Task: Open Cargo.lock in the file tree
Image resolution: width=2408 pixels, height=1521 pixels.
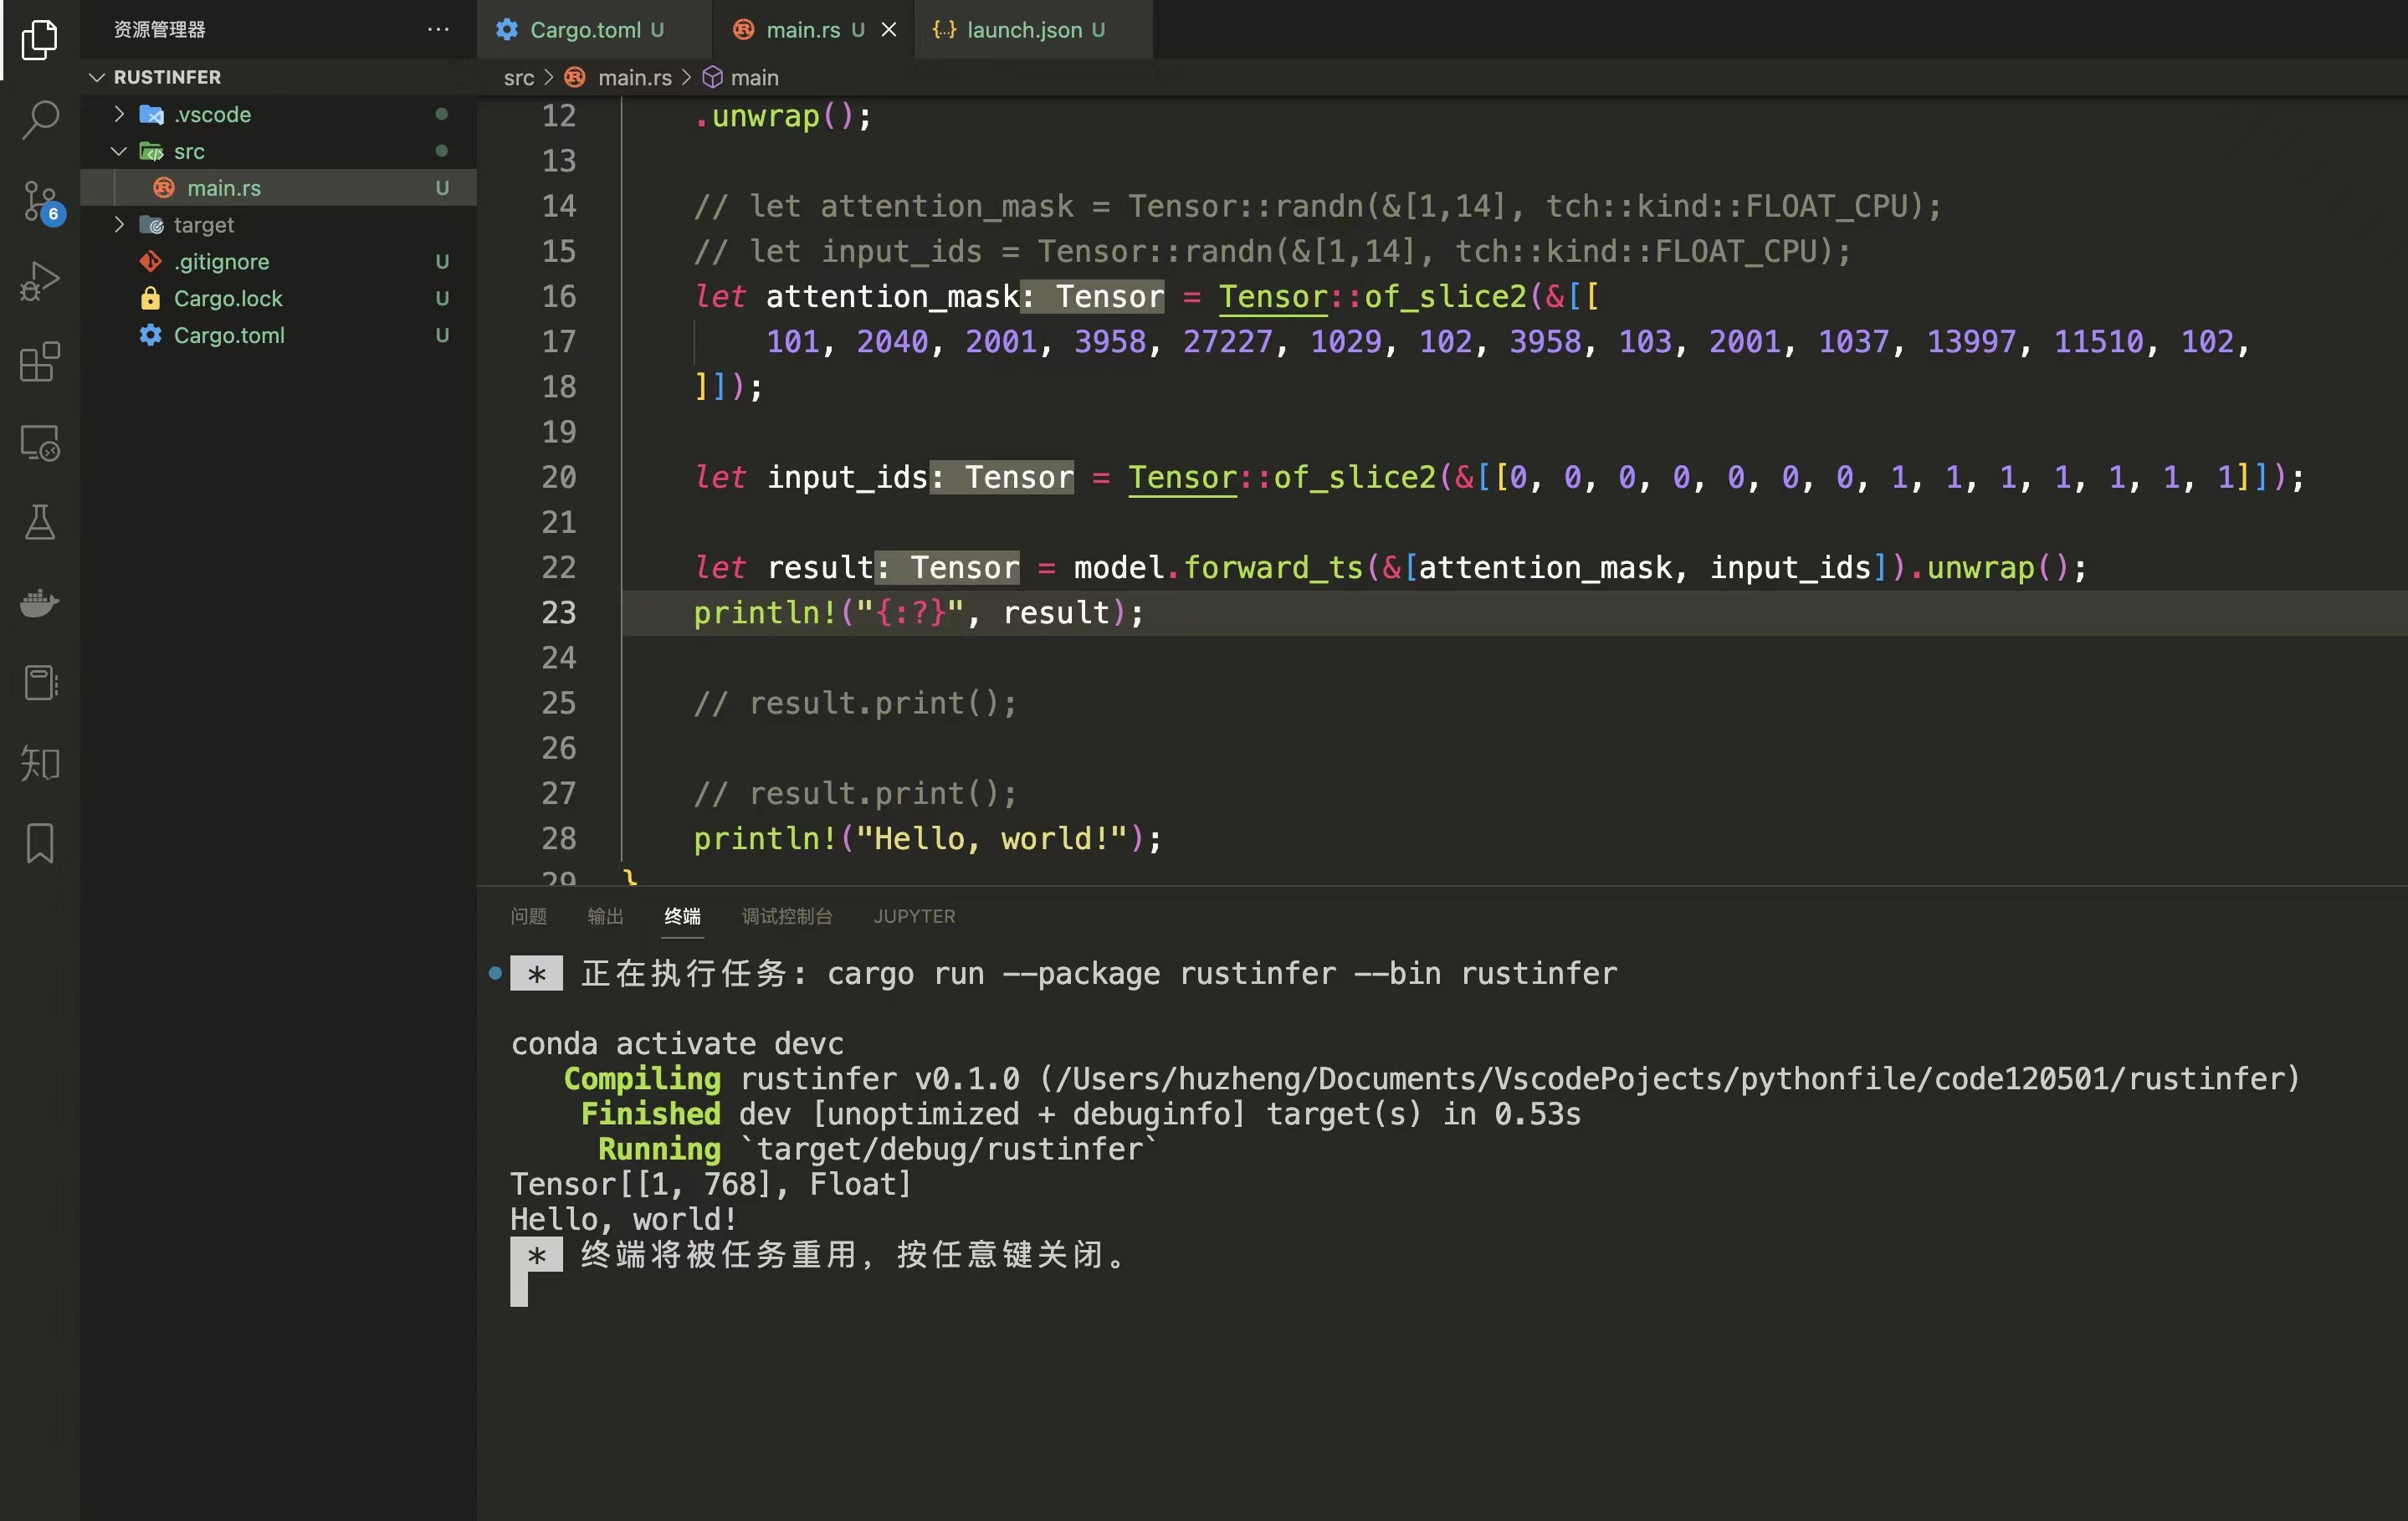Action: [x=228, y=298]
